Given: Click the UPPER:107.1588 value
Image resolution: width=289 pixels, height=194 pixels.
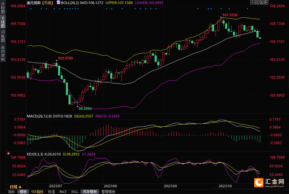Looking at the screenshot, I should pyautogui.click(x=119, y=3).
